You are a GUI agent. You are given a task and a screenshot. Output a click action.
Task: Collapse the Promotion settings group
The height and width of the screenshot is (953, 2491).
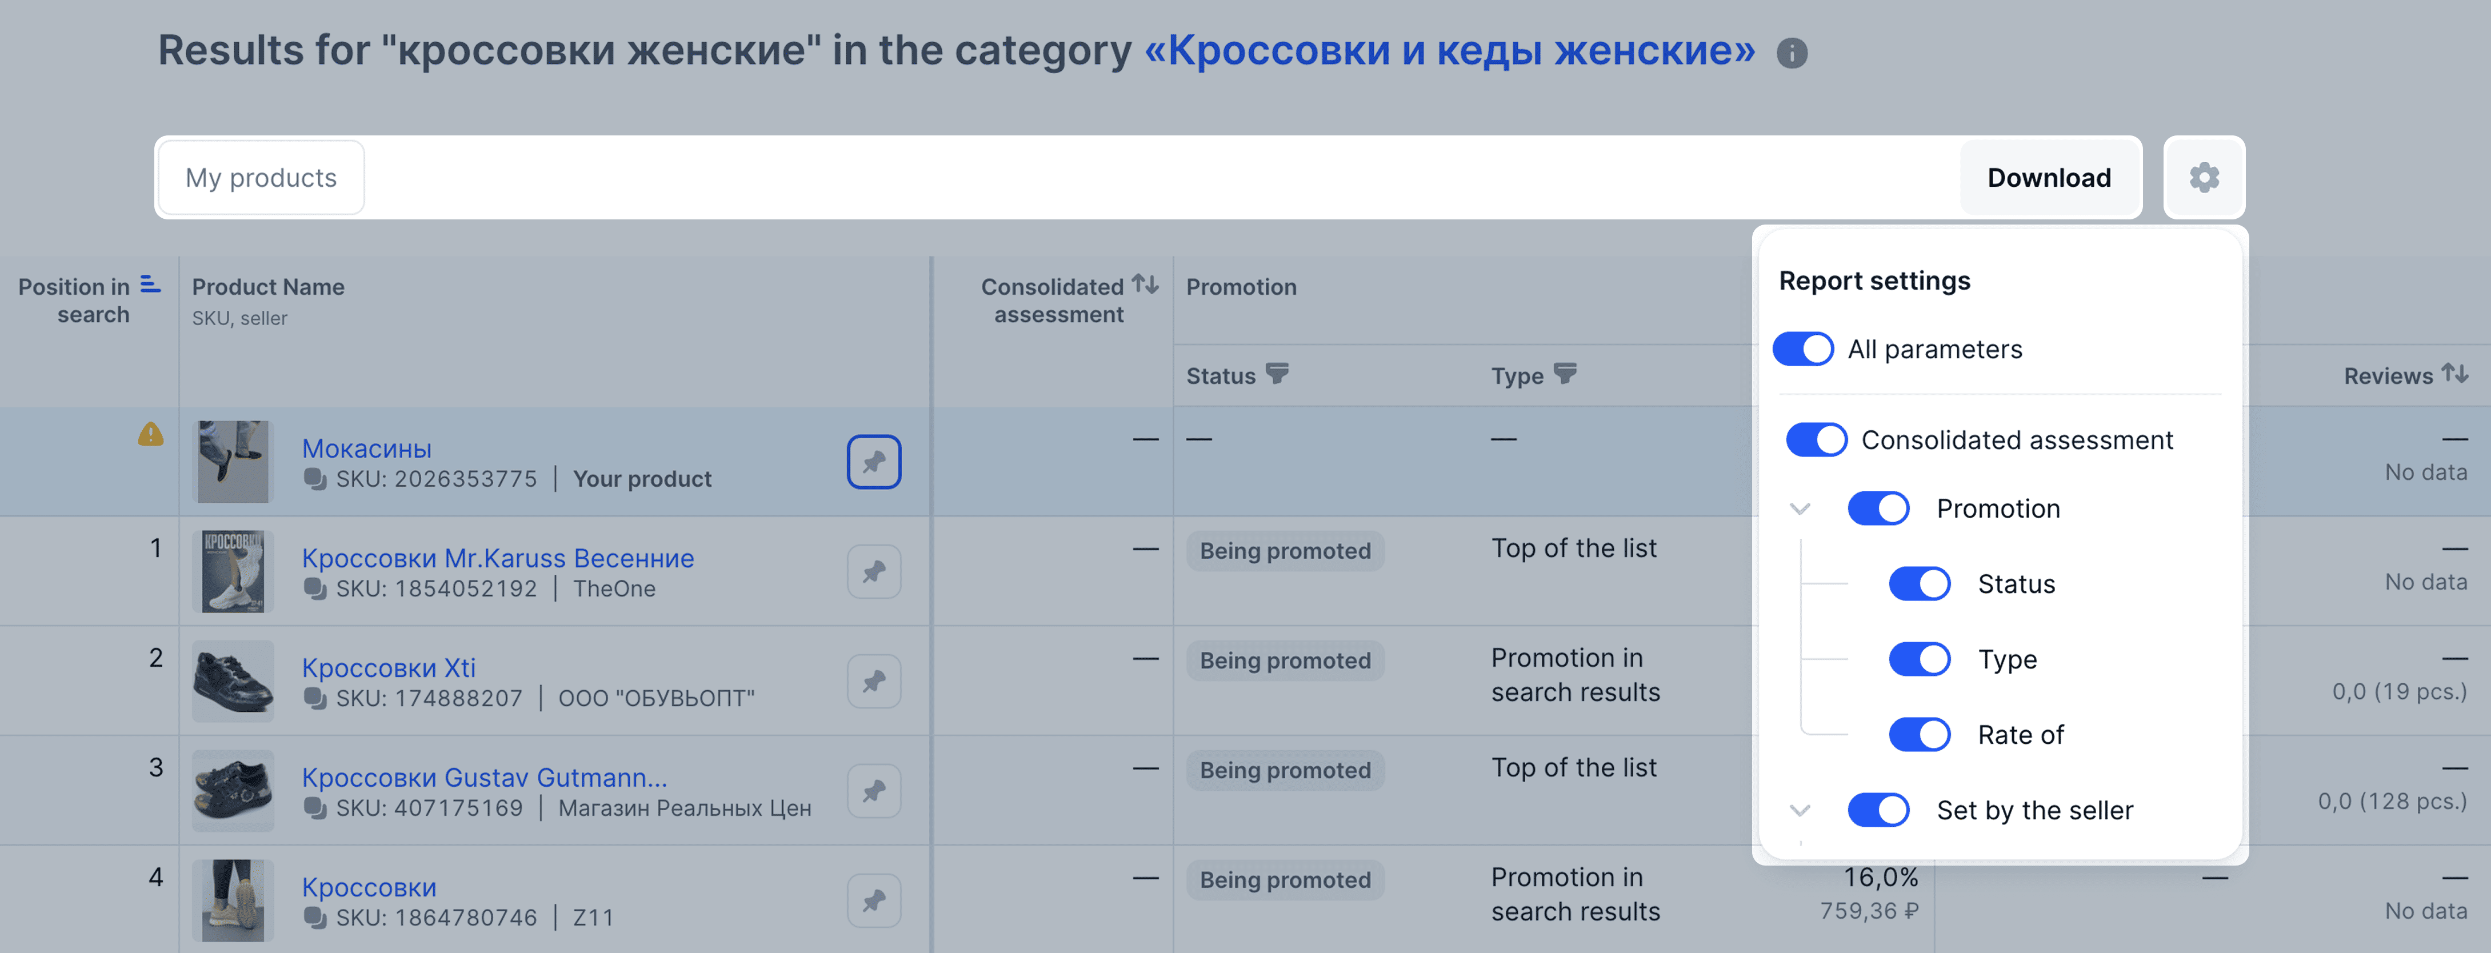pos(1800,508)
